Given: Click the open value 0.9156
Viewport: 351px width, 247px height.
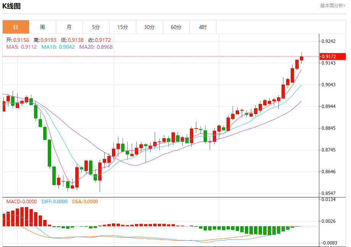Looking at the screenshot, I should pos(21,40).
